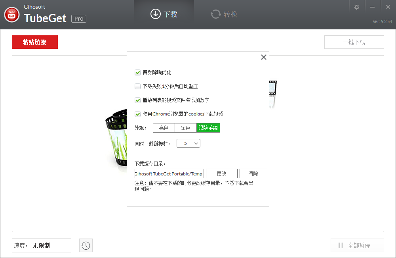Close the settings dialog
This screenshot has height=258, width=396.
tap(263, 57)
